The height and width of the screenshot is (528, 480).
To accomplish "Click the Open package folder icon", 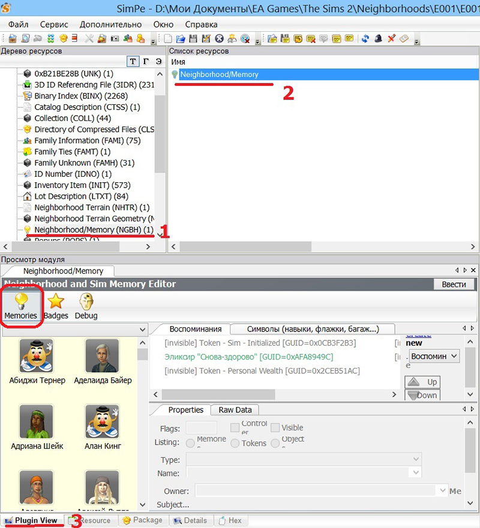I will [x=181, y=39].
